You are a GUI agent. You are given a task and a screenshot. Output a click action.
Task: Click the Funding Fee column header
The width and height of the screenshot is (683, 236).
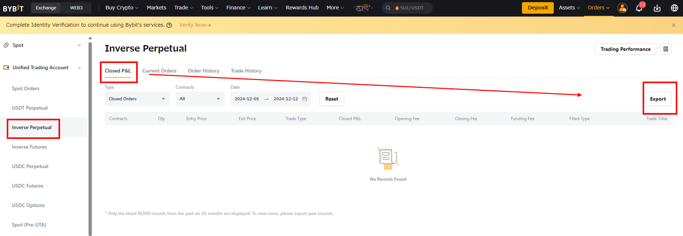(x=522, y=119)
